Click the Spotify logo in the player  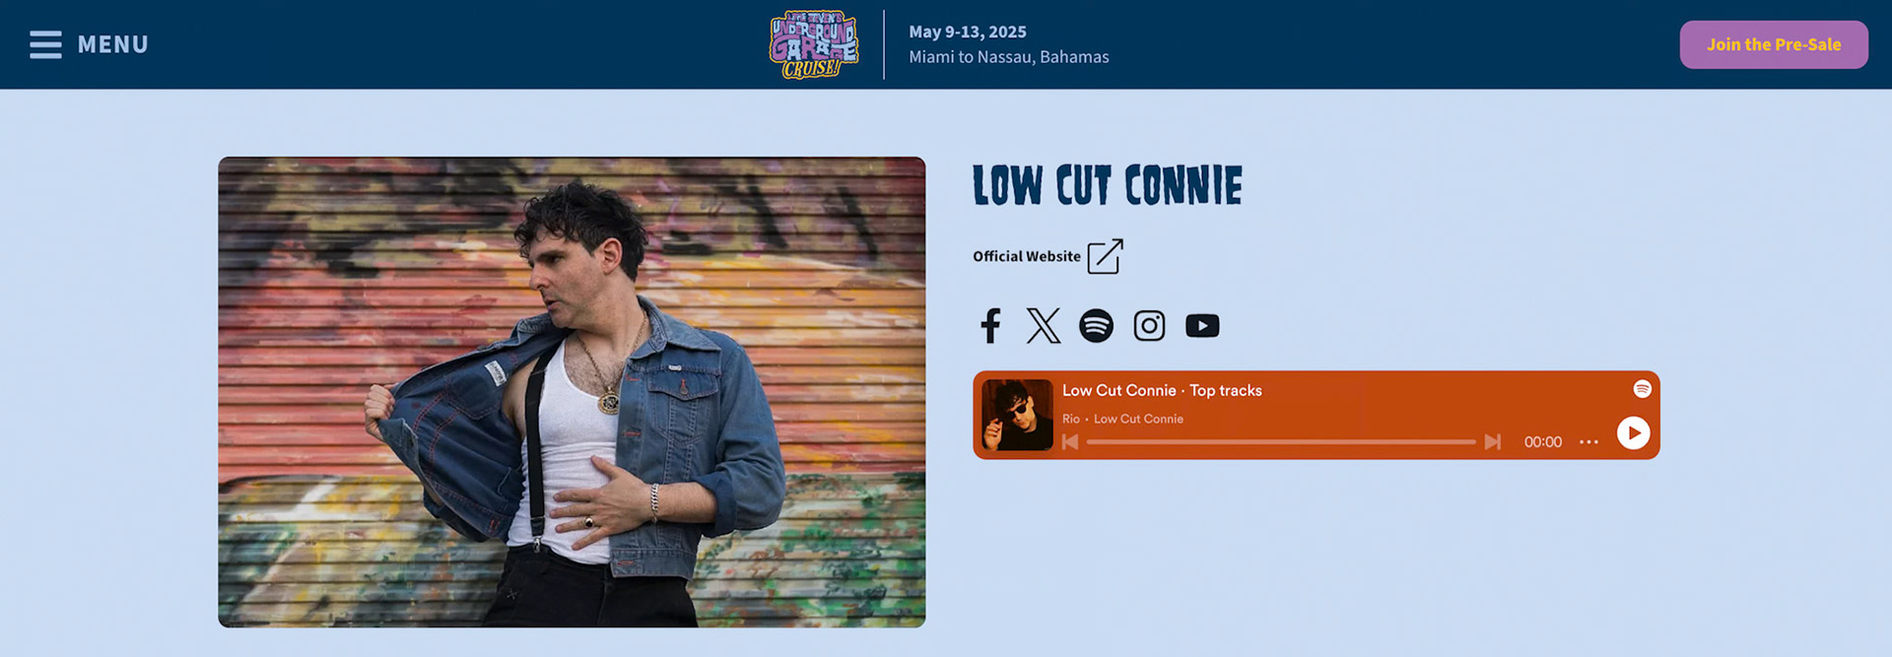pos(1642,389)
